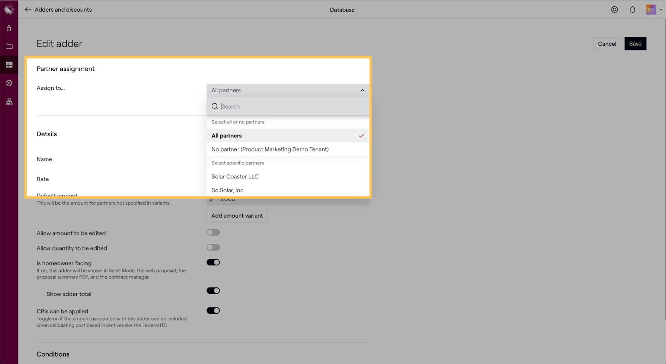
Task: Select Solar Coaster LLC partner
Action: [288, 176]
